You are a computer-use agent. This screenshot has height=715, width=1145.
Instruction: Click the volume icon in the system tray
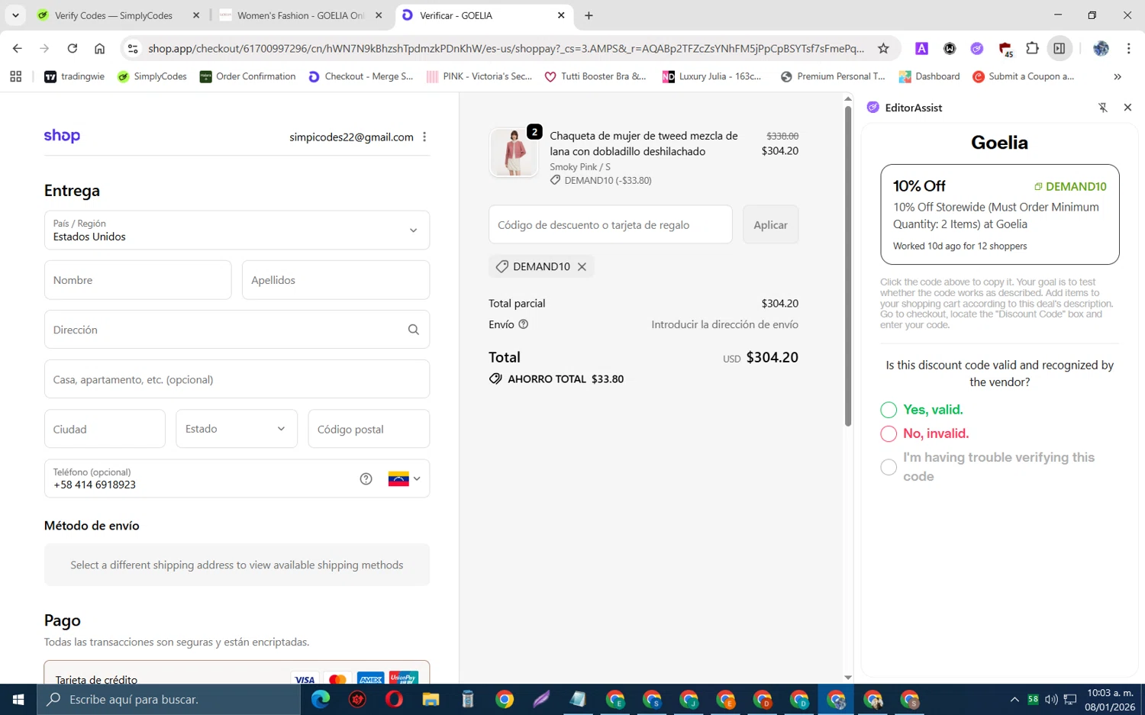[1051, 699]
